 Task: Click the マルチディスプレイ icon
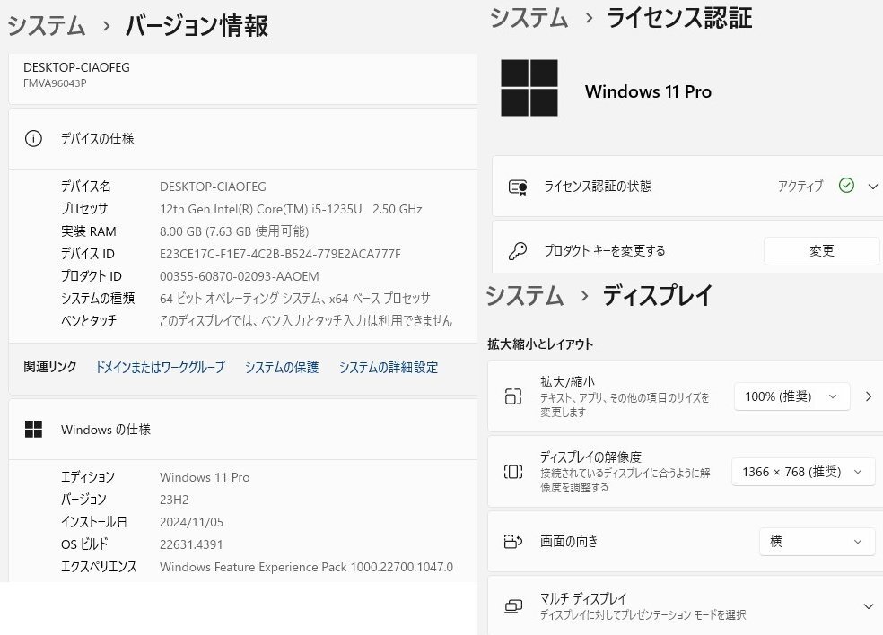[513, 605]
